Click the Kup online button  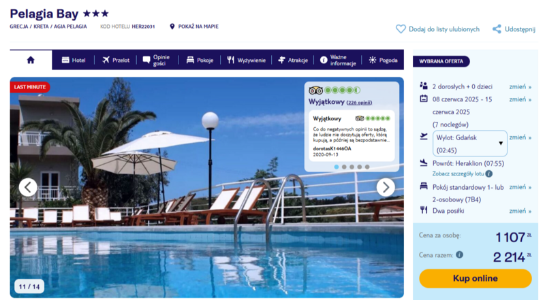tap(475, 278)
